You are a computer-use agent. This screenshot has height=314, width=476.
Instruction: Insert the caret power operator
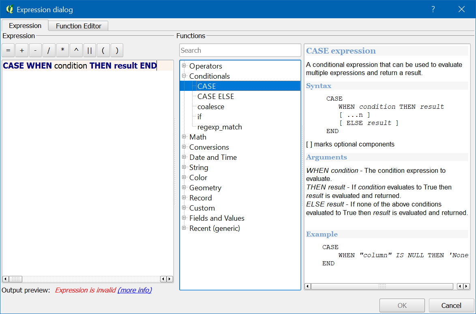tap(76, 50)
